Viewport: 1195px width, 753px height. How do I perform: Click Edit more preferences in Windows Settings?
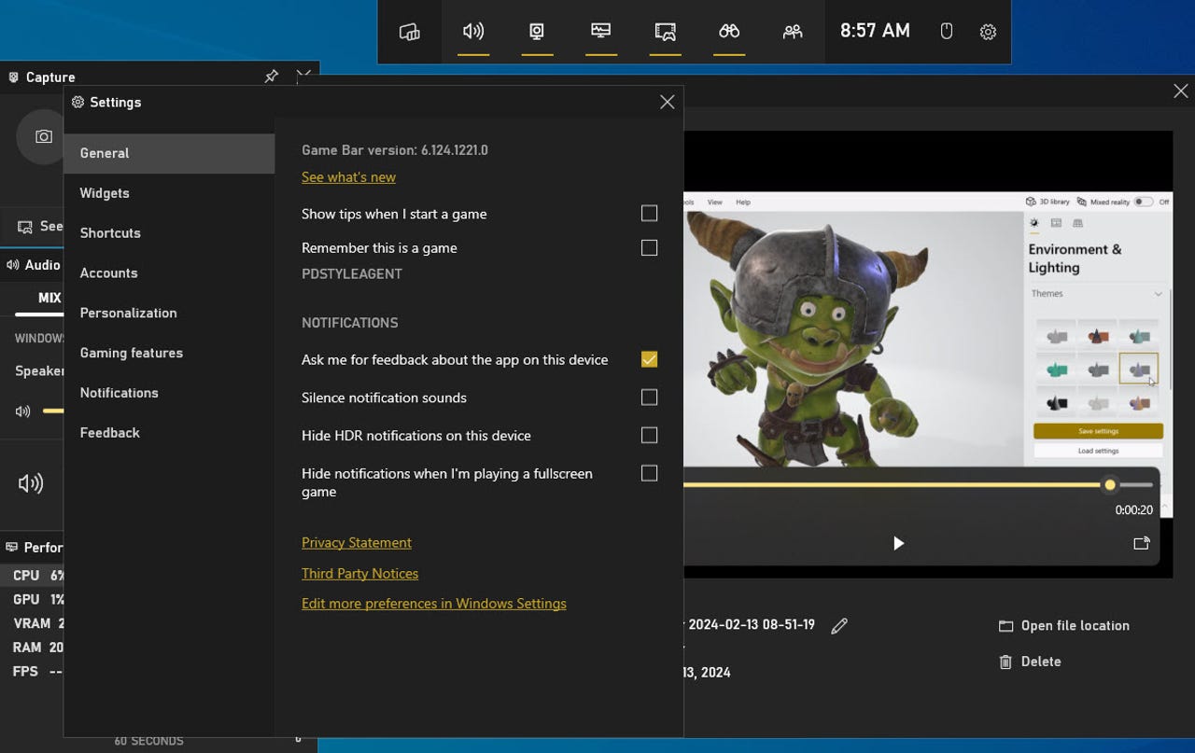tap(434, 604)
